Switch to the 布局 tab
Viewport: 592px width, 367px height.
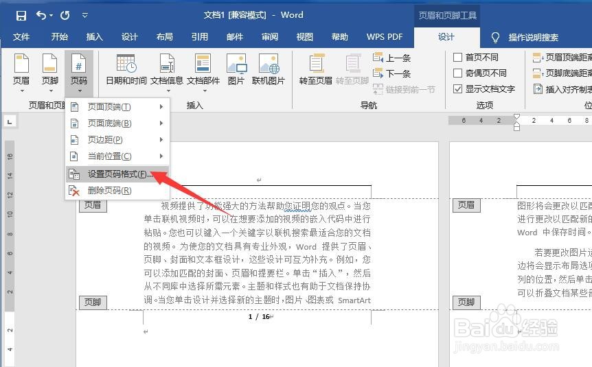pyautogui.click(x=164, y=37)
